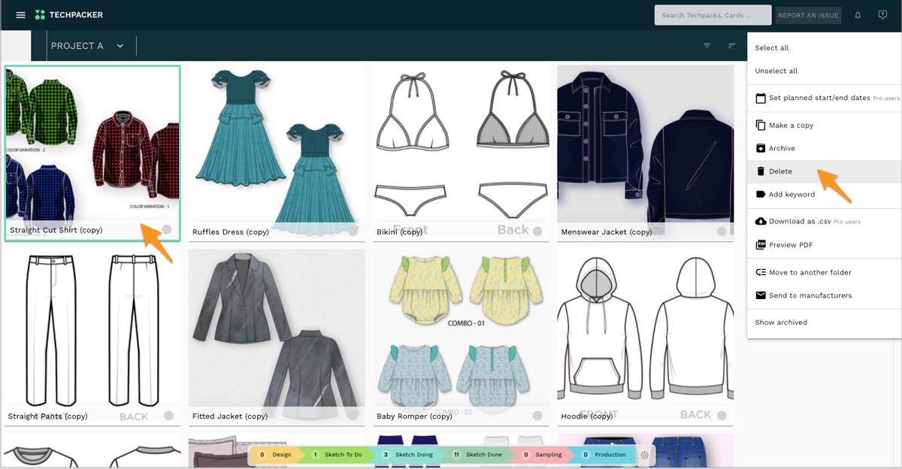Select the Fitted Jacket (copy) card circle

(x=353, y=416)
